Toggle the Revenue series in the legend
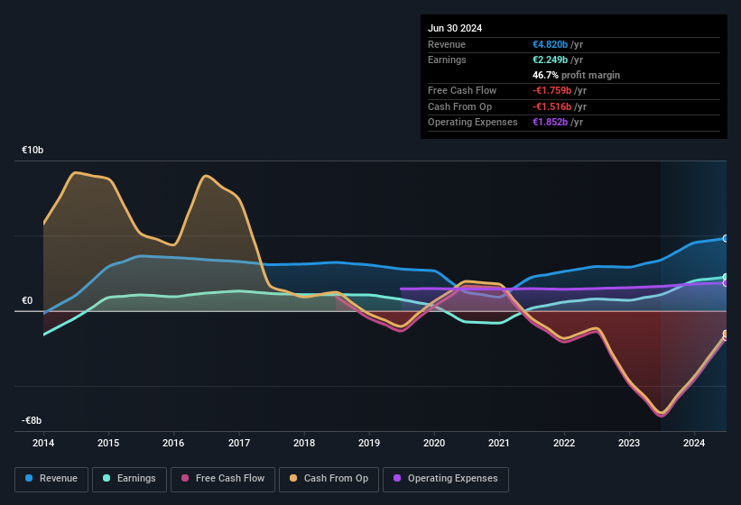The width and height of the screenshot is (741, 505). click(51, 479)
